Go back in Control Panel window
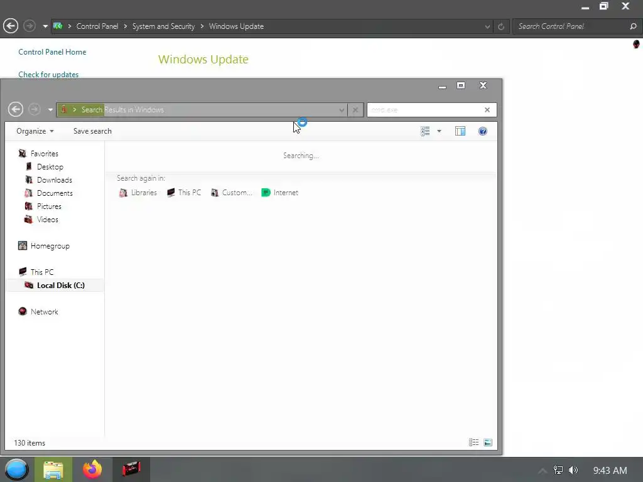The image size is (643, 482). 11,26
